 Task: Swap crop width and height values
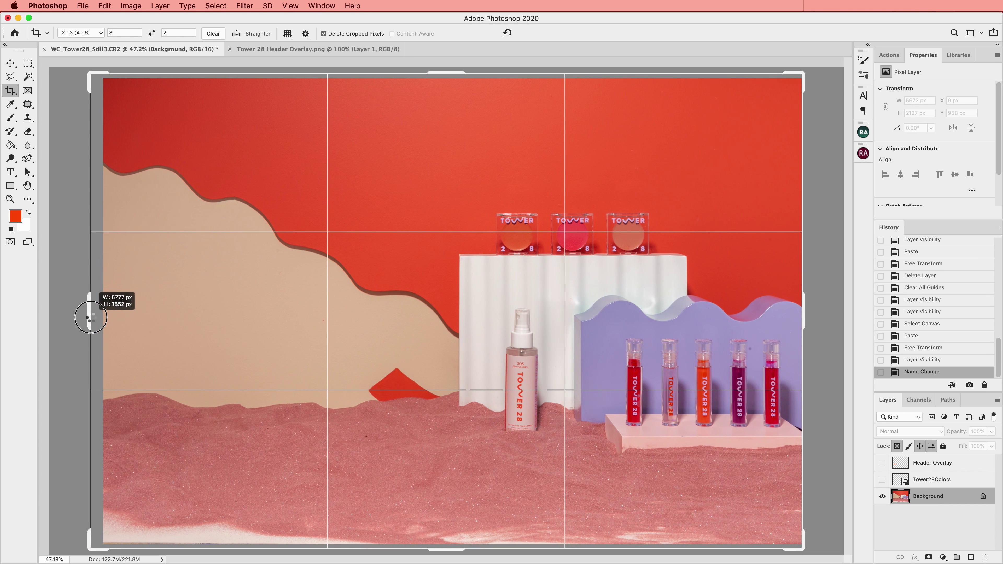pyautogui.click(x=151, y=33)
